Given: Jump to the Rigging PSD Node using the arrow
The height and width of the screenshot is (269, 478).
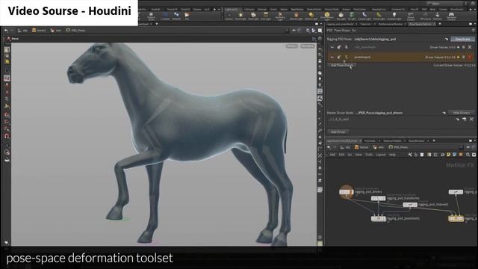Looking at the screenshot, I should 447,39.
